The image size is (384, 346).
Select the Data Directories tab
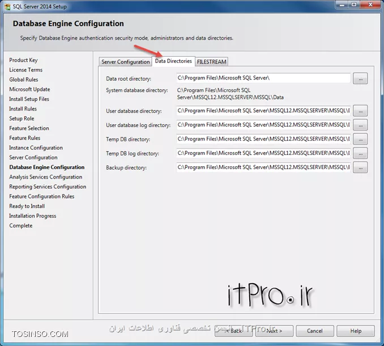point(173,61)
